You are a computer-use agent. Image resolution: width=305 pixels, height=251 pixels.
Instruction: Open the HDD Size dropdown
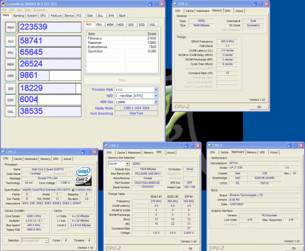[x=156, y=102]
